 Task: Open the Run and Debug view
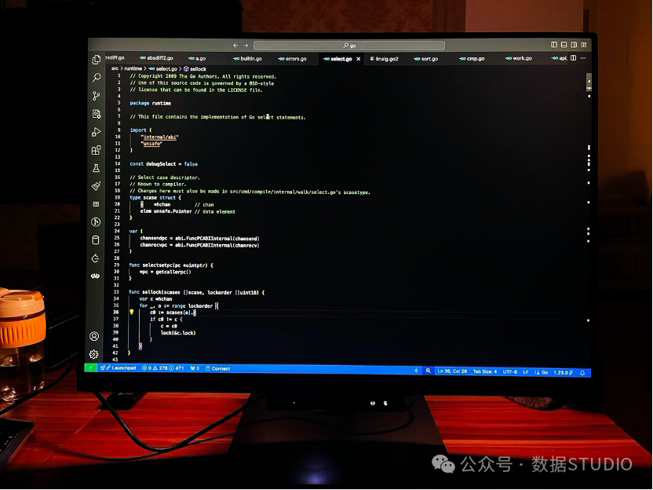(97, 132)
